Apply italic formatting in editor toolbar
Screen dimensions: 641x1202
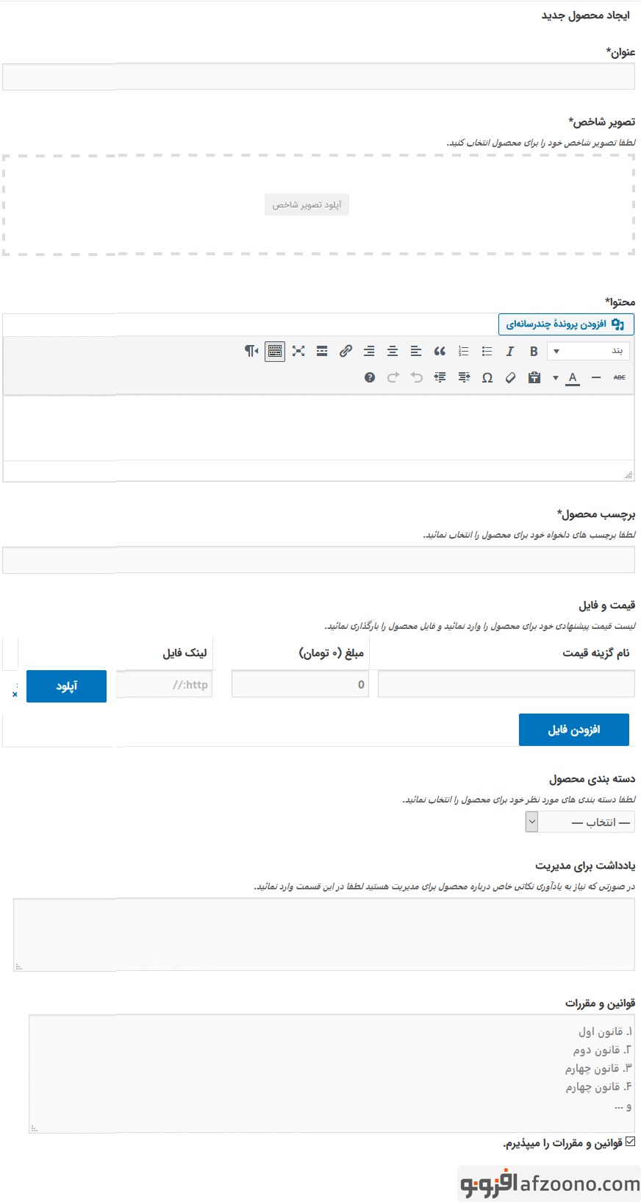[x=510, y=352]
